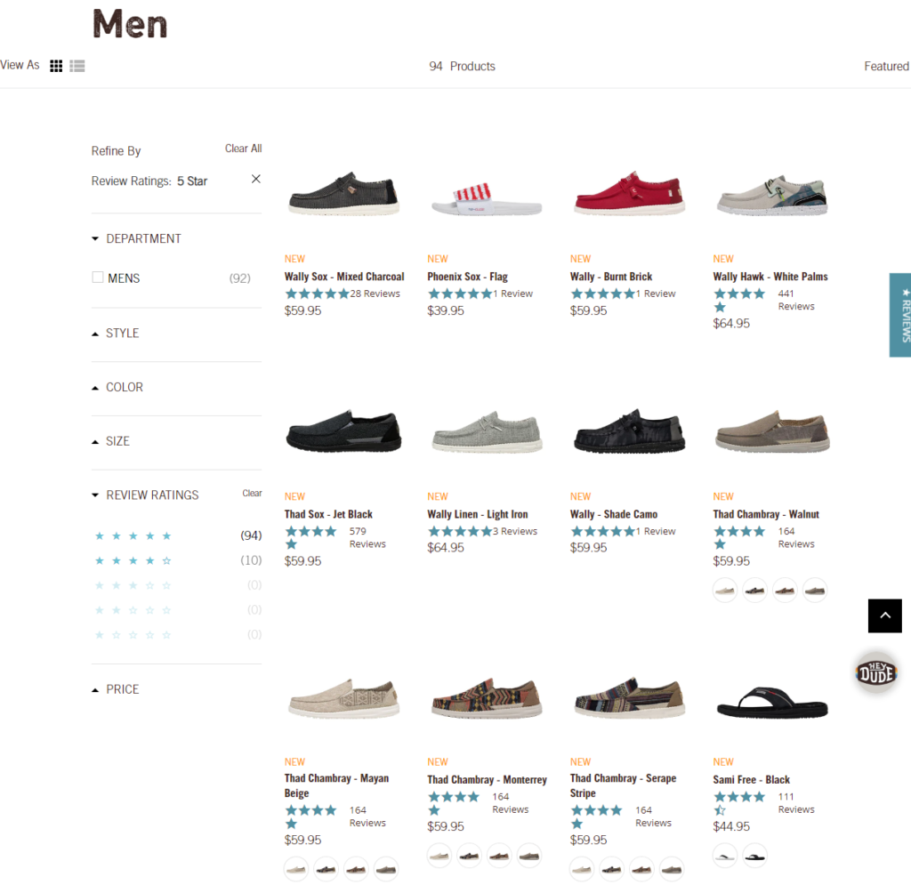Select the second color swatch under Thad Chambray - Walnut
This screenshot has width=911, height=893.
point(754,590)
